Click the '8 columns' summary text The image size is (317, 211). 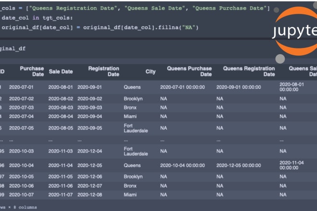click(x=25, y=207)
